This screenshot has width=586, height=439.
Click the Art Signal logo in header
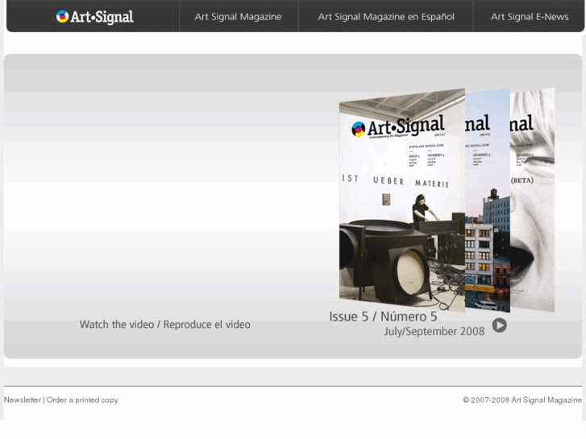click(95, 17)
